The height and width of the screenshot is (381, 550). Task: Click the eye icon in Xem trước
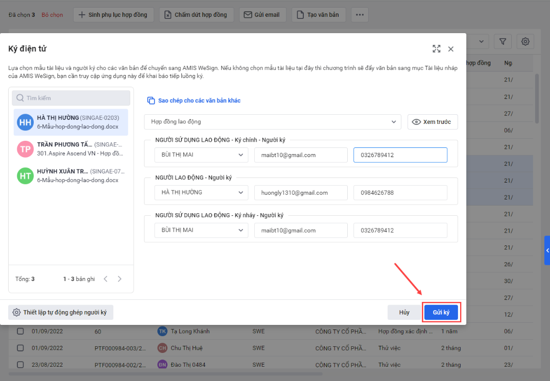416,122
